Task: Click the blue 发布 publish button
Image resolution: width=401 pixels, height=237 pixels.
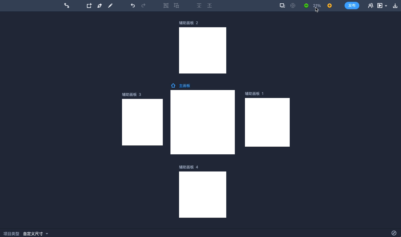Action: coord(352,6)
